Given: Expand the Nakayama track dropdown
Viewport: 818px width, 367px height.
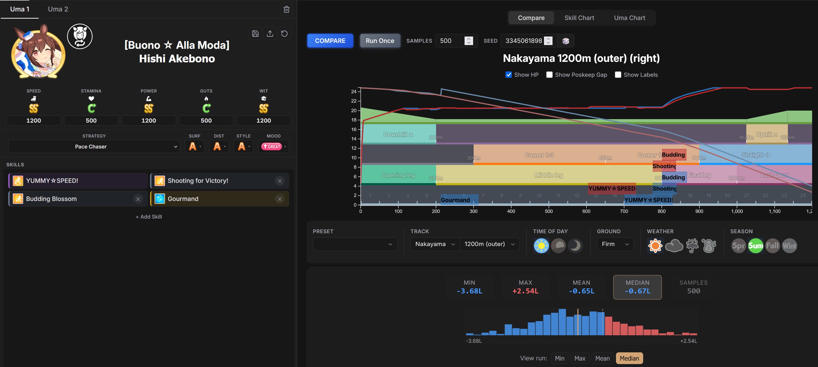Looking at the screenshot, I should 435,244.
